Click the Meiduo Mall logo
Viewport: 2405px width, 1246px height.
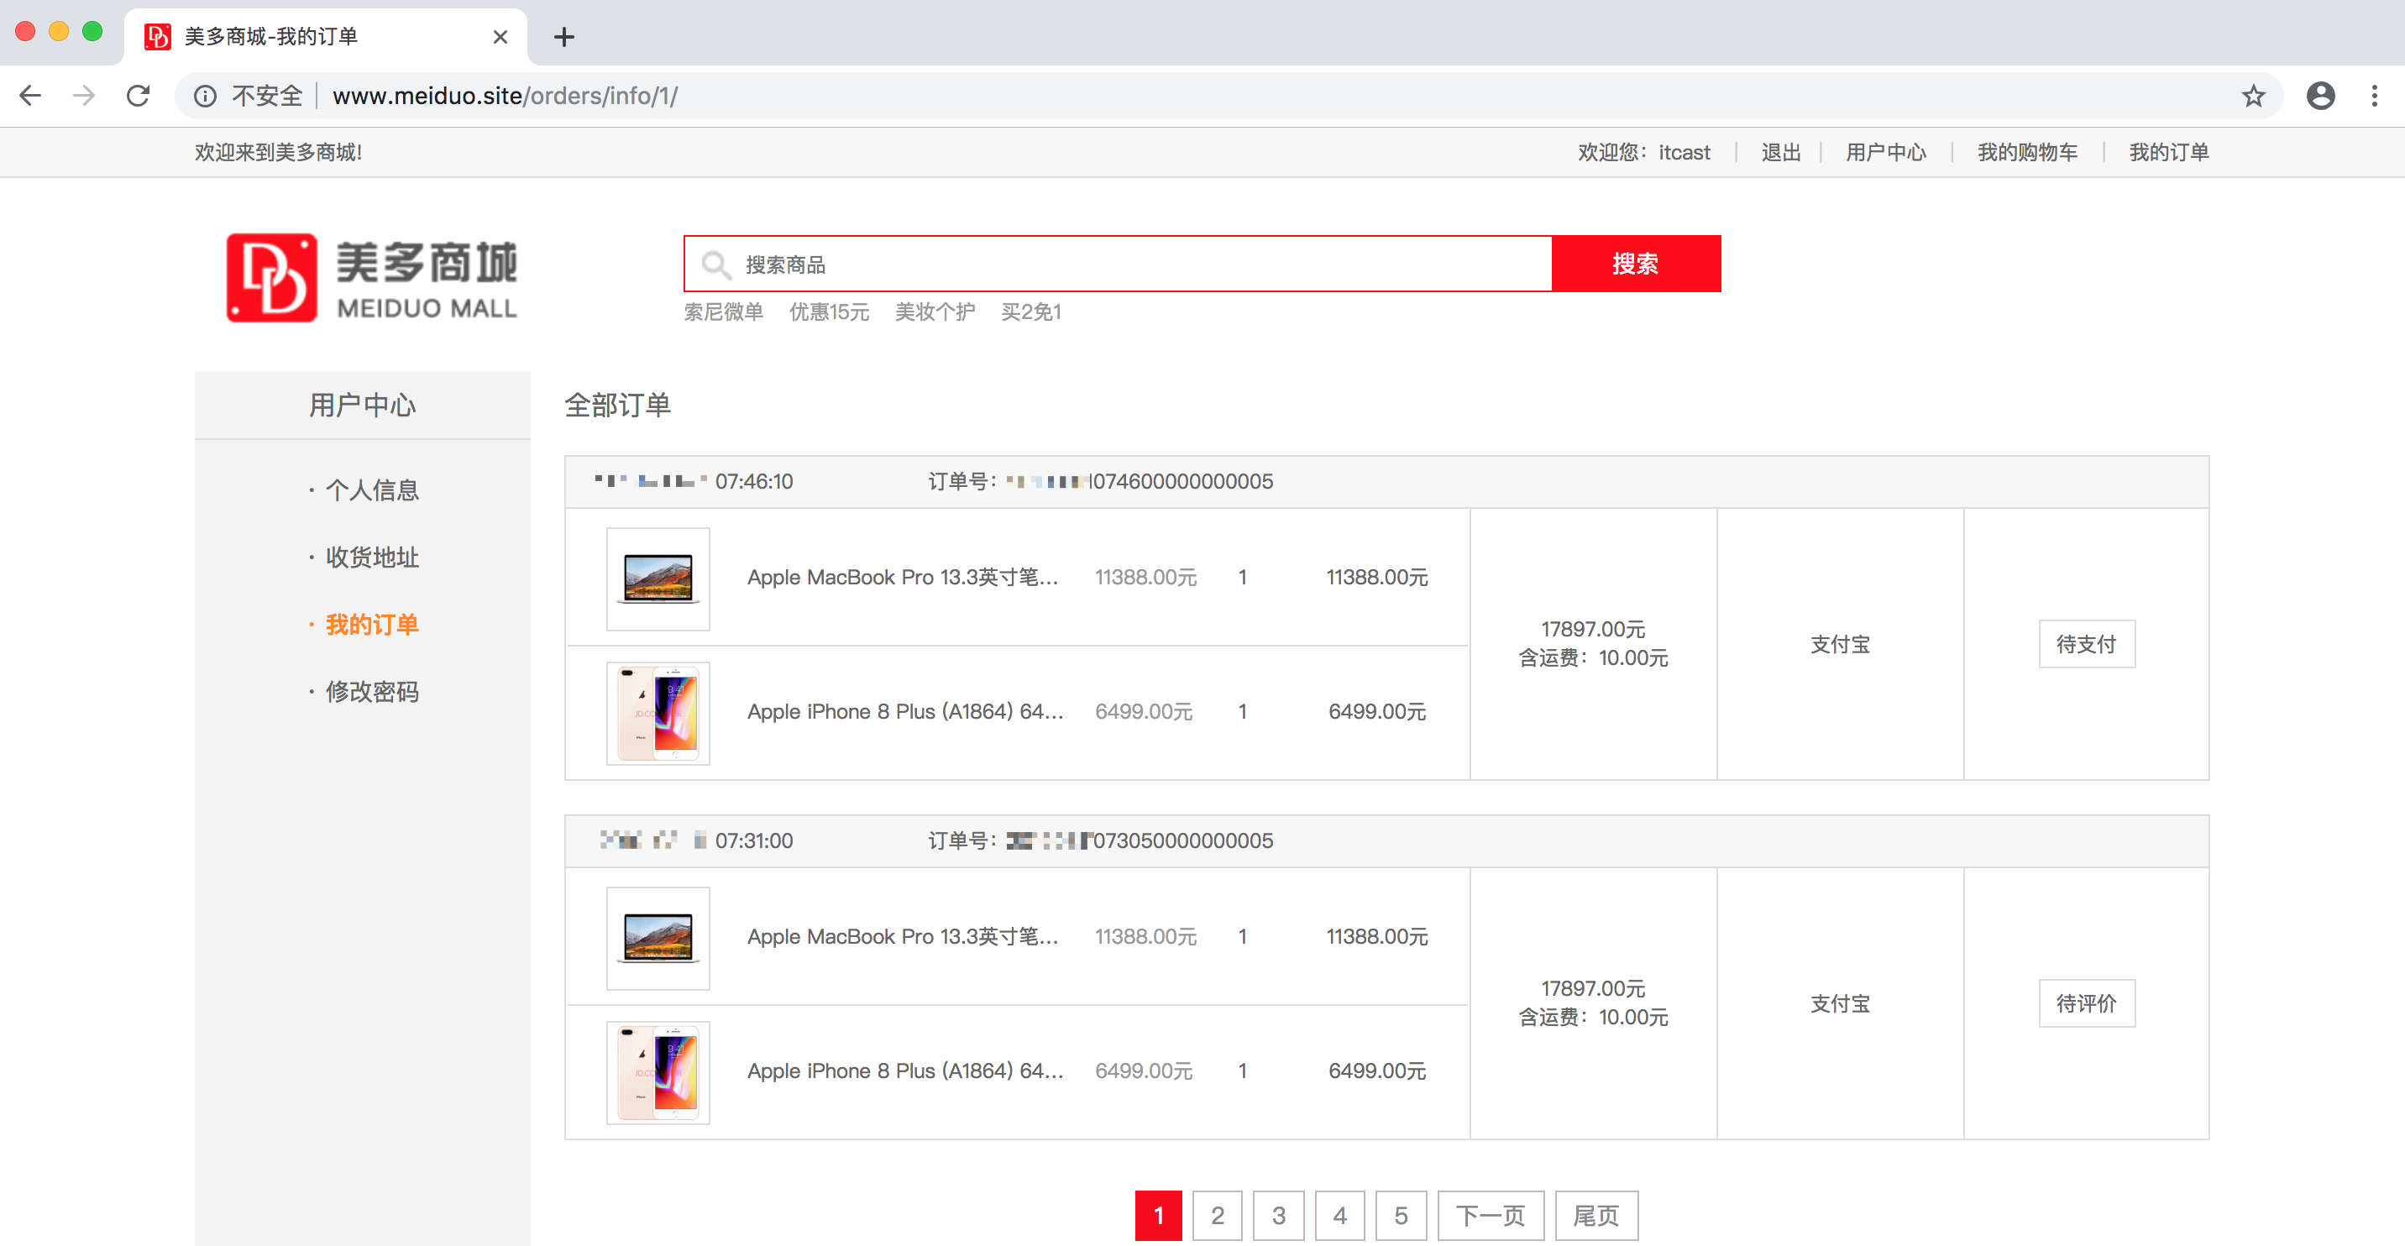tap(370, 278)
